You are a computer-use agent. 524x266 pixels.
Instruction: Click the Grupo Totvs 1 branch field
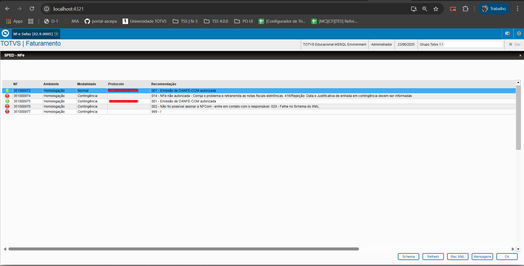(461, 45)
